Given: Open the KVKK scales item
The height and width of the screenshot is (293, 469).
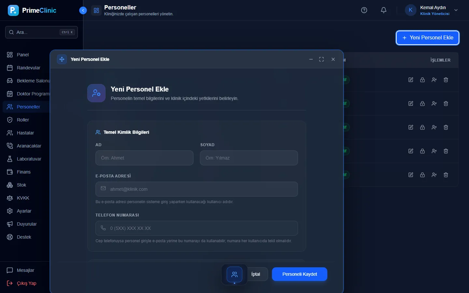Looking at the screenshot, I should pyautogui.click(x=26, y=198).
